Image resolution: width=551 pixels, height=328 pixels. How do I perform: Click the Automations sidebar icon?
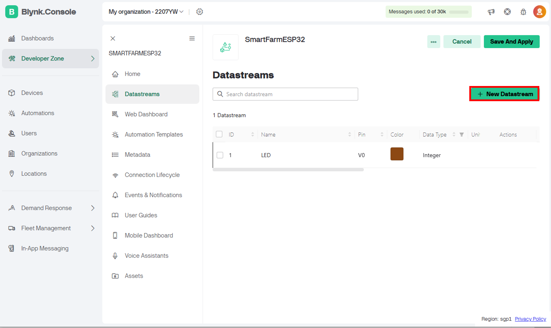click(x=12, y=113)
